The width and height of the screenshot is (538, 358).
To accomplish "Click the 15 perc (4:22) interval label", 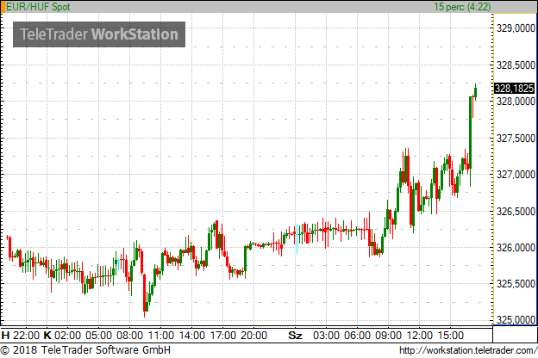I will pyautogui.click(x=462, y=7).
